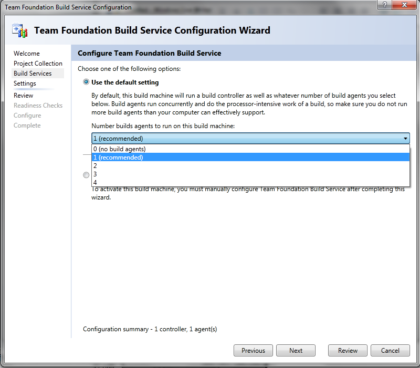Cancel the configuration wizard
Screen dimensions: 420x368
390,350
